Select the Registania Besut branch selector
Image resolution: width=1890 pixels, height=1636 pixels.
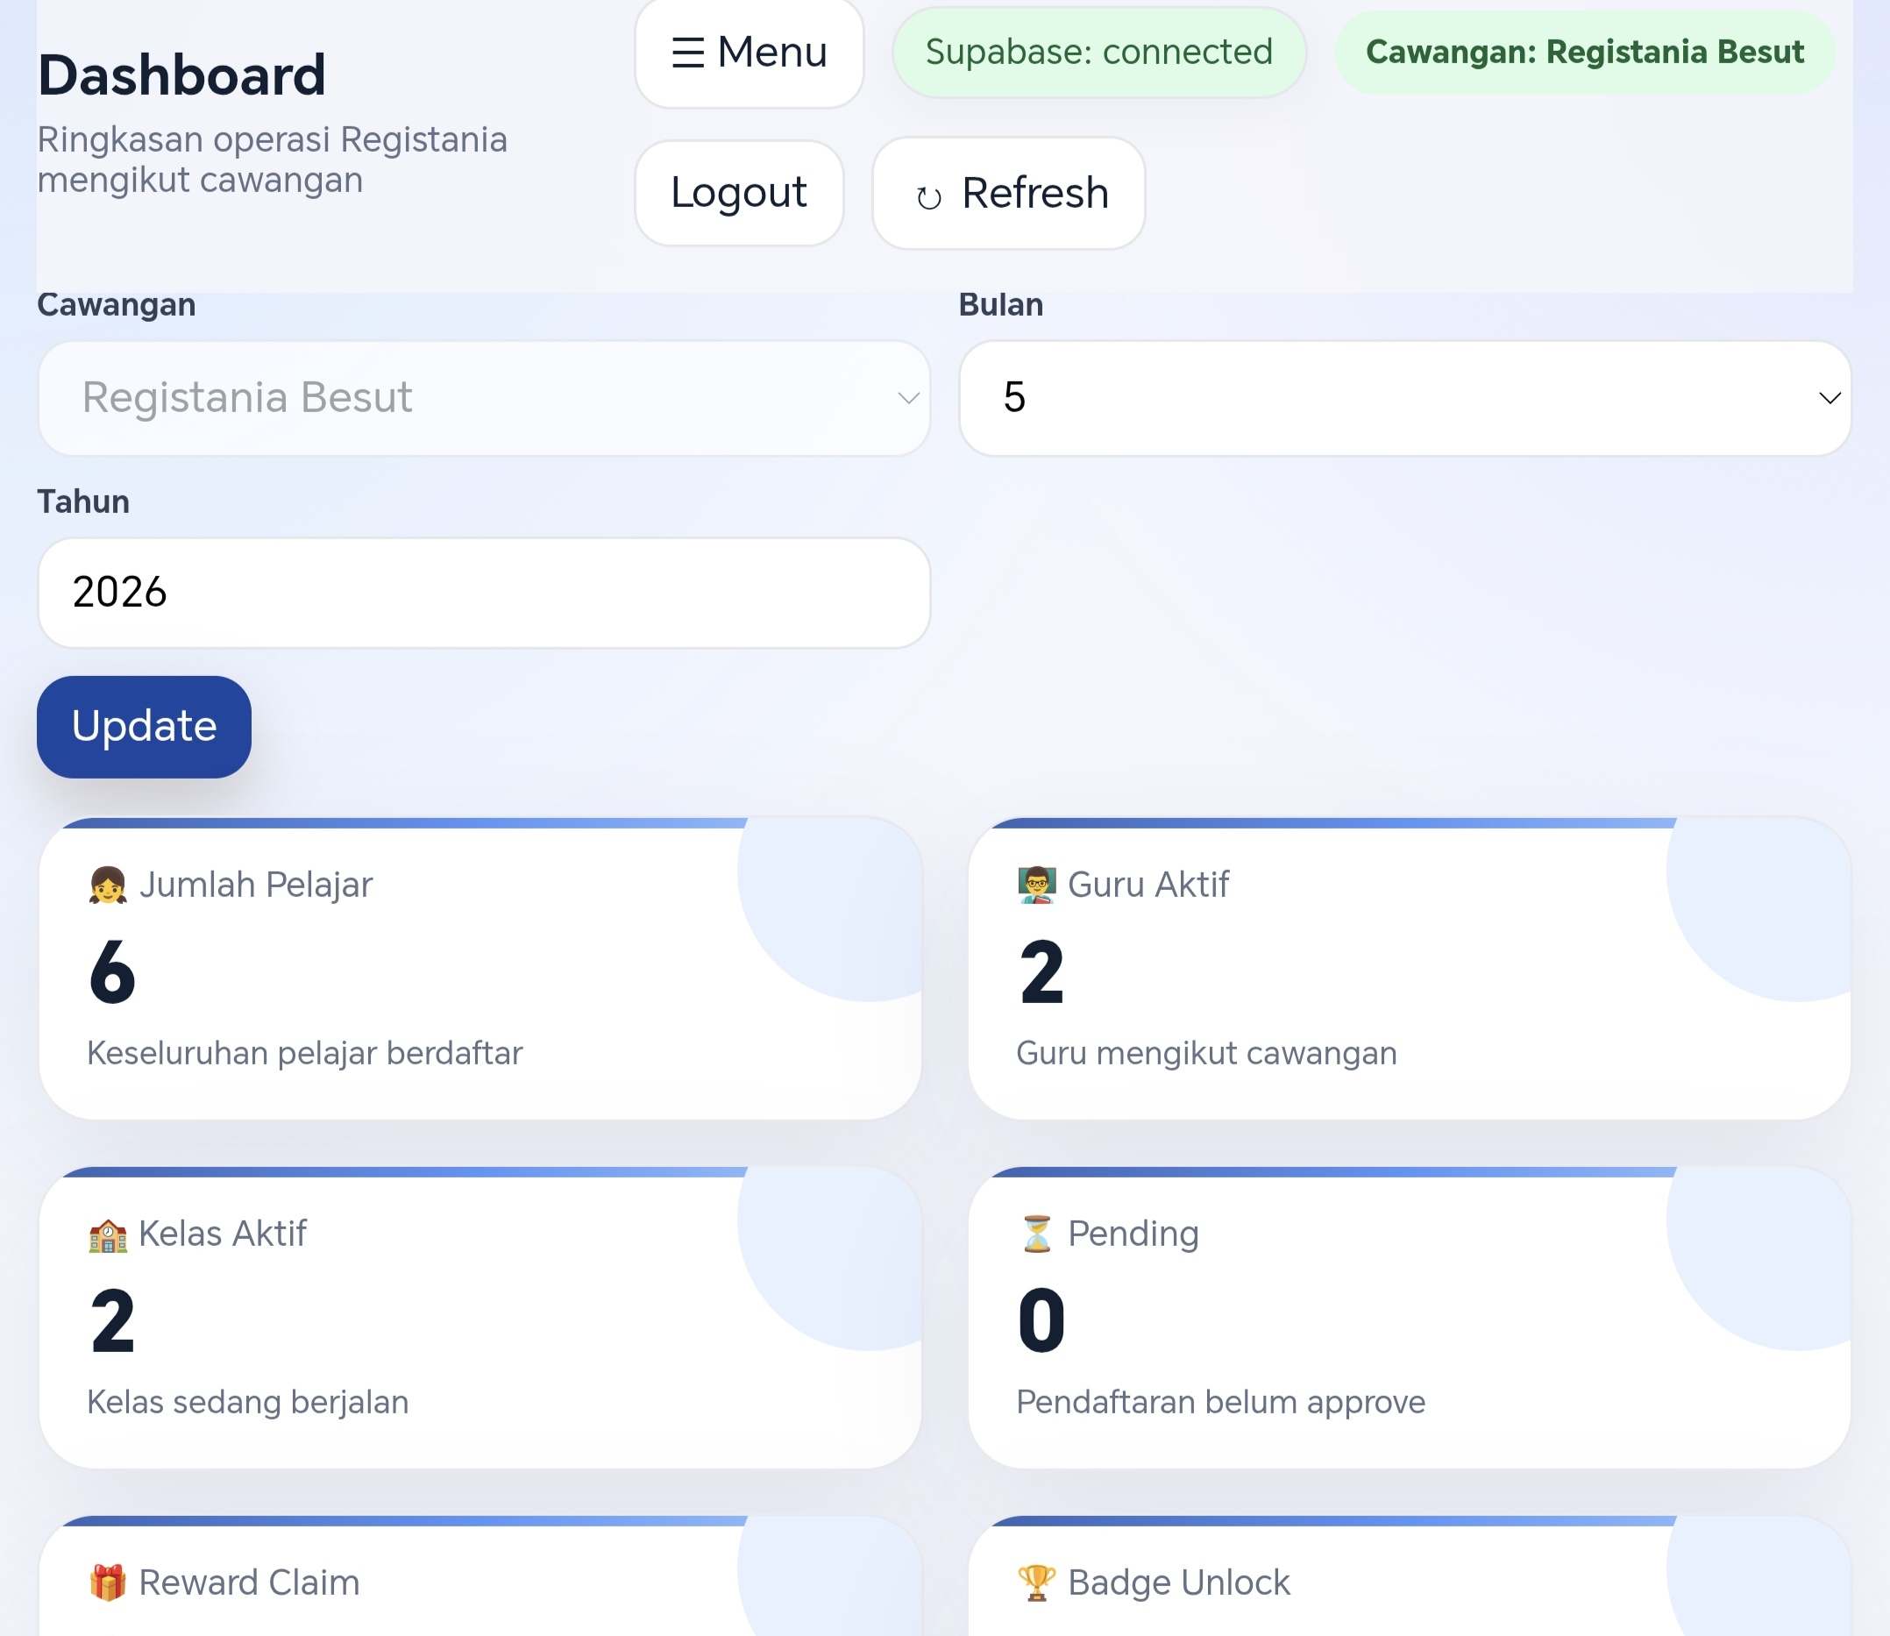(485, 398)
